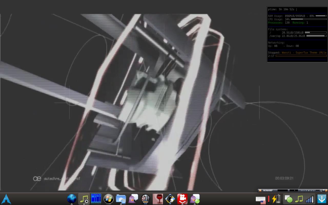Click the blue download arrow icon
Screen dimensions: 328x205
click(x=322, y=199)
